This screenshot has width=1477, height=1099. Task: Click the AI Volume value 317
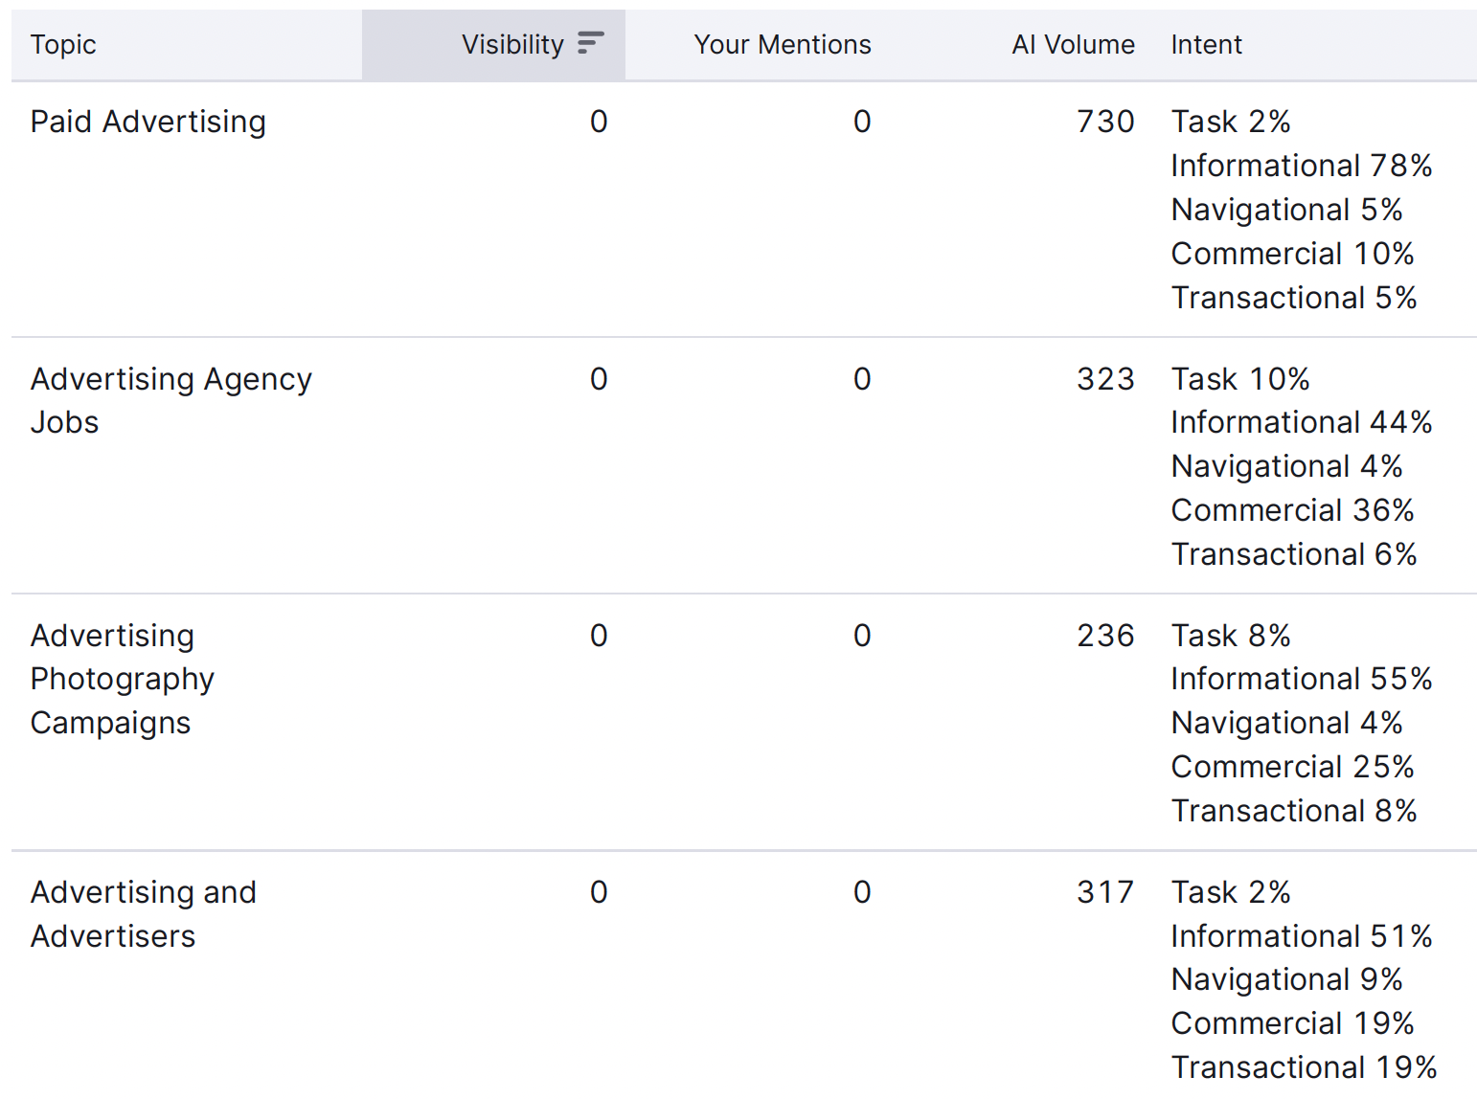pyautogui.click(x=1105, y=892)
